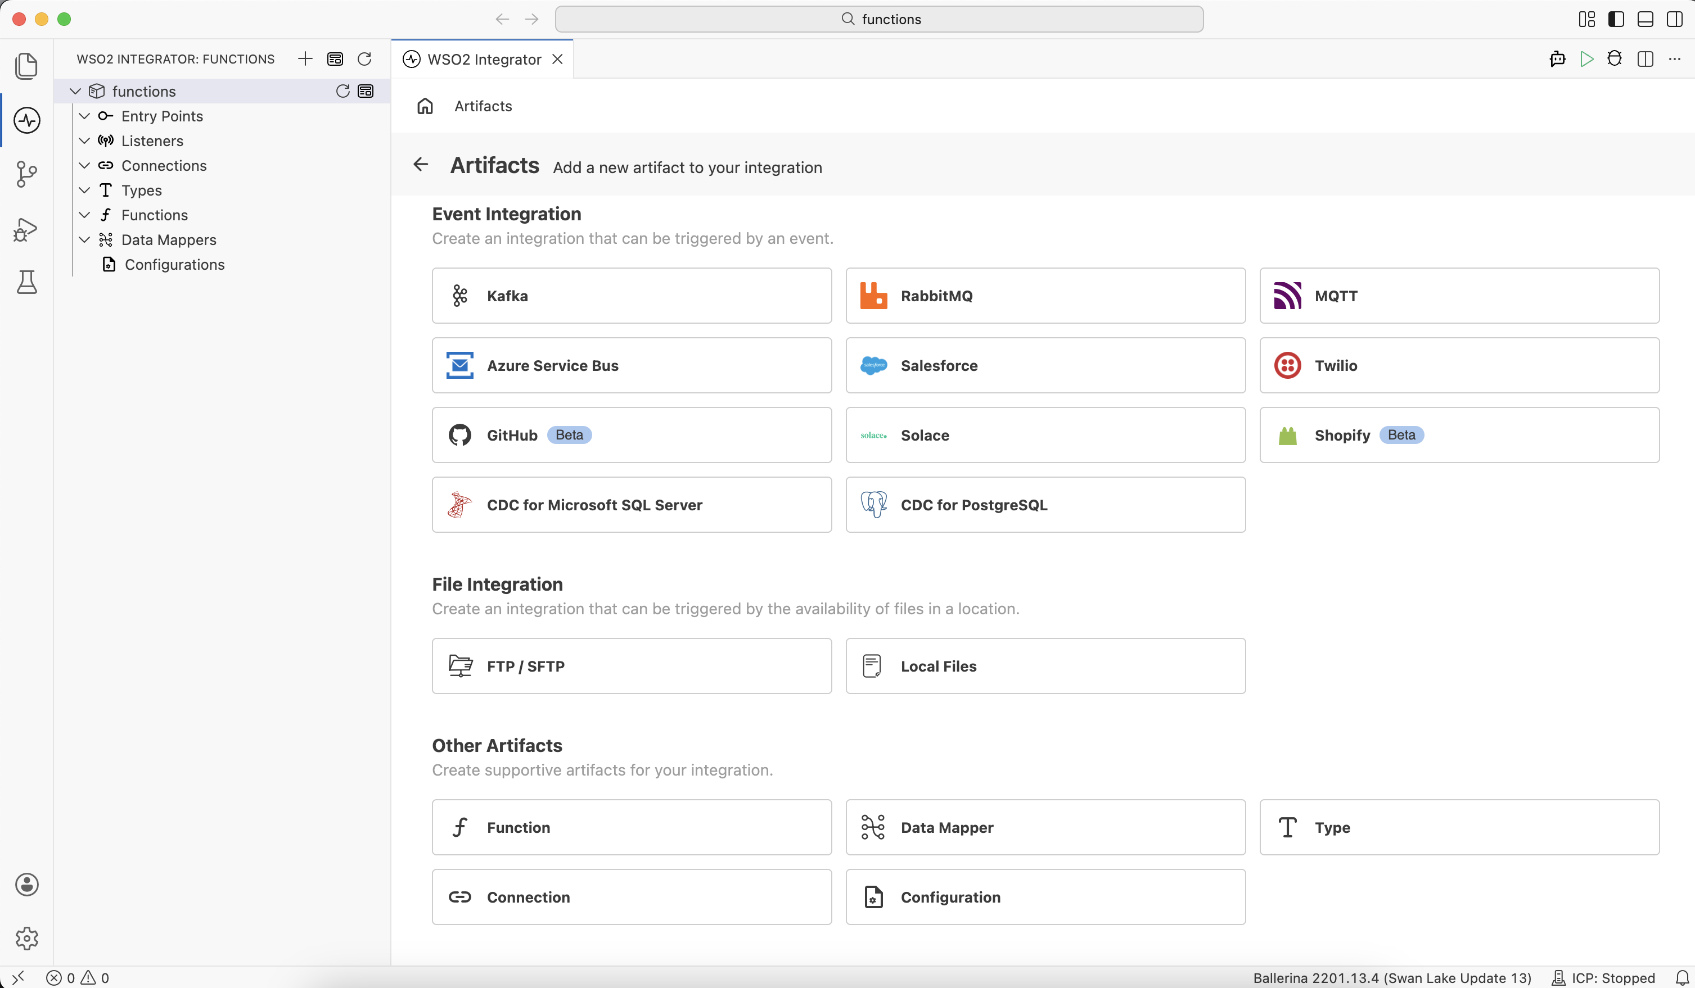Add a new Function artifact
Screen dimensions: 1695x988
pyautogui.click(x=632, y=827)
